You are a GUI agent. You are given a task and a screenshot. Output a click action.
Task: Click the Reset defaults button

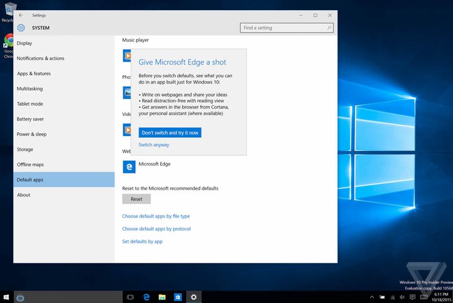(x=136, y=199)
